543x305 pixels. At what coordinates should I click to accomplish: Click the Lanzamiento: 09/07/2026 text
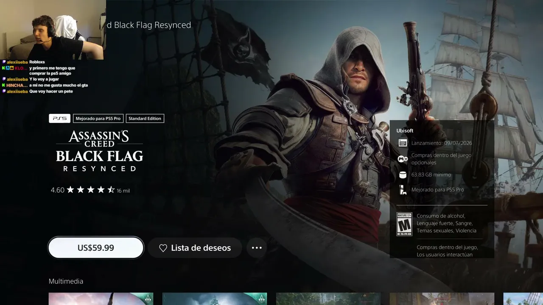click(442, 143)
